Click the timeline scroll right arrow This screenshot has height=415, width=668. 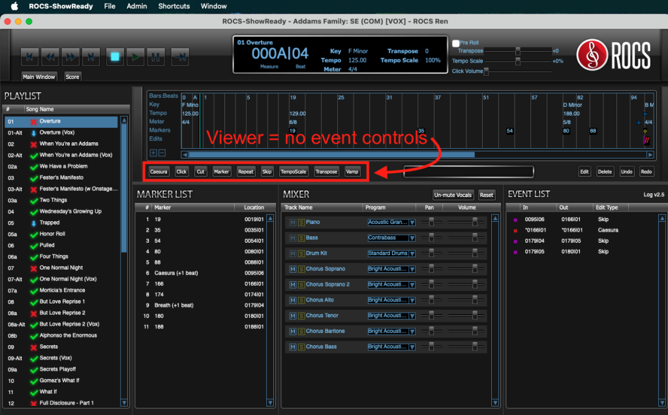click(x=650, y=155)
